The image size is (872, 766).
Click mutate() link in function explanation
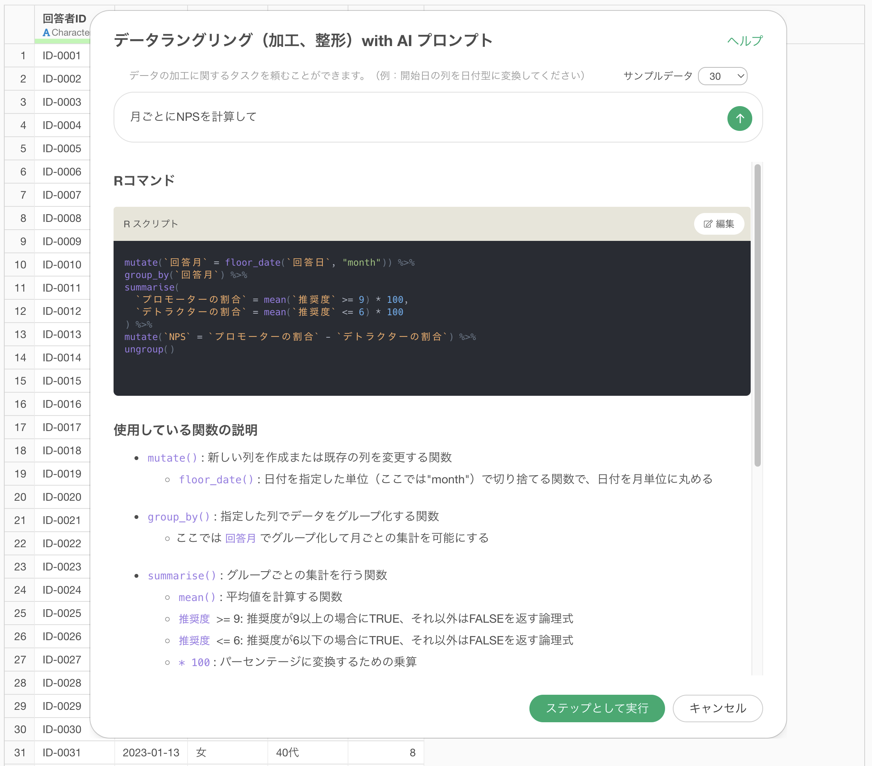(x=172, y=458)
